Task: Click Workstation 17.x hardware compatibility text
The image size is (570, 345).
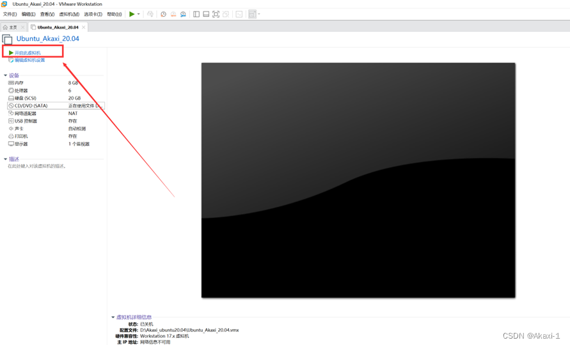Action: pyautogui.click(x=164, y=336)
